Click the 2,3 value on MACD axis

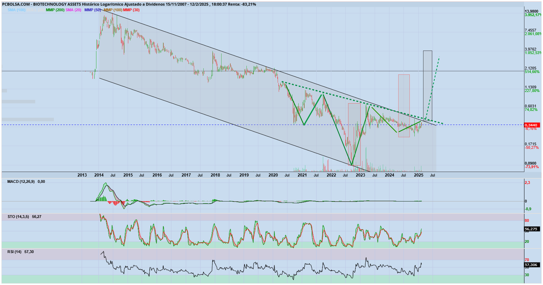(527, 183)
